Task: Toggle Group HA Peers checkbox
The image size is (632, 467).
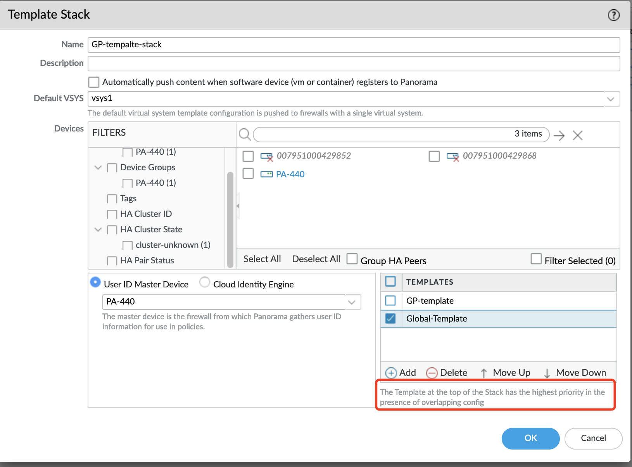Action: pyautogui.click(x=352, y=259)
